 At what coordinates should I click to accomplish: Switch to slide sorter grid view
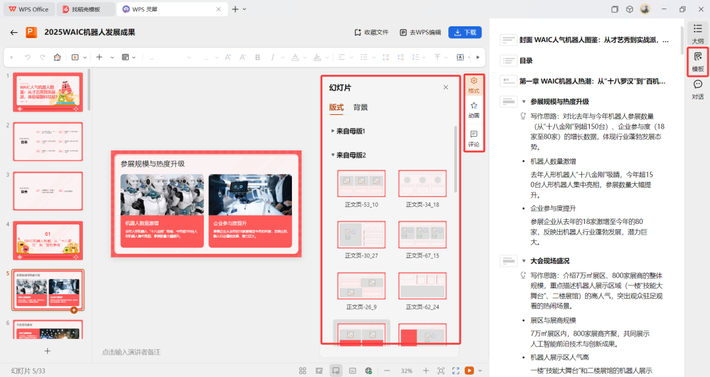pos(302,370)
